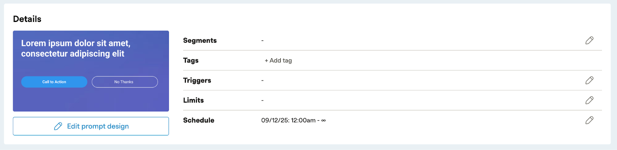The width and height of the screenshot is (617, 150).
Task: Select the Schedule row label
Action: pyautogui.click(x=199, y=120)
